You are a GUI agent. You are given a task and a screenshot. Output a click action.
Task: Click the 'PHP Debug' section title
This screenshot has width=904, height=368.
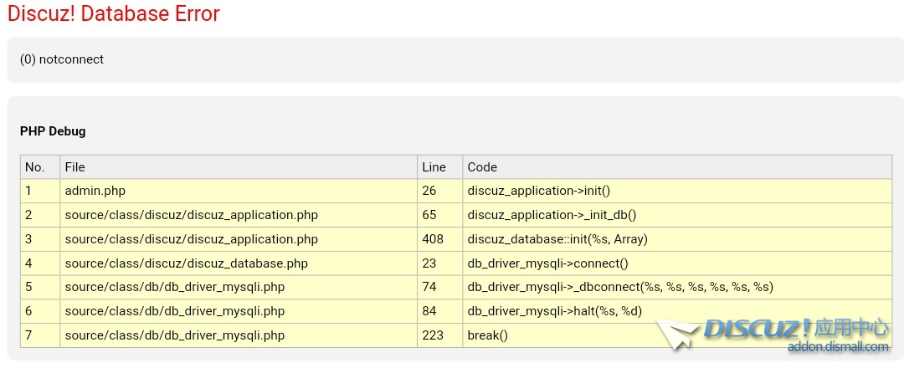point(53,131)
